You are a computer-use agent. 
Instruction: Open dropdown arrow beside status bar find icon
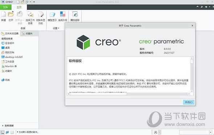click(x=159, y=132)
